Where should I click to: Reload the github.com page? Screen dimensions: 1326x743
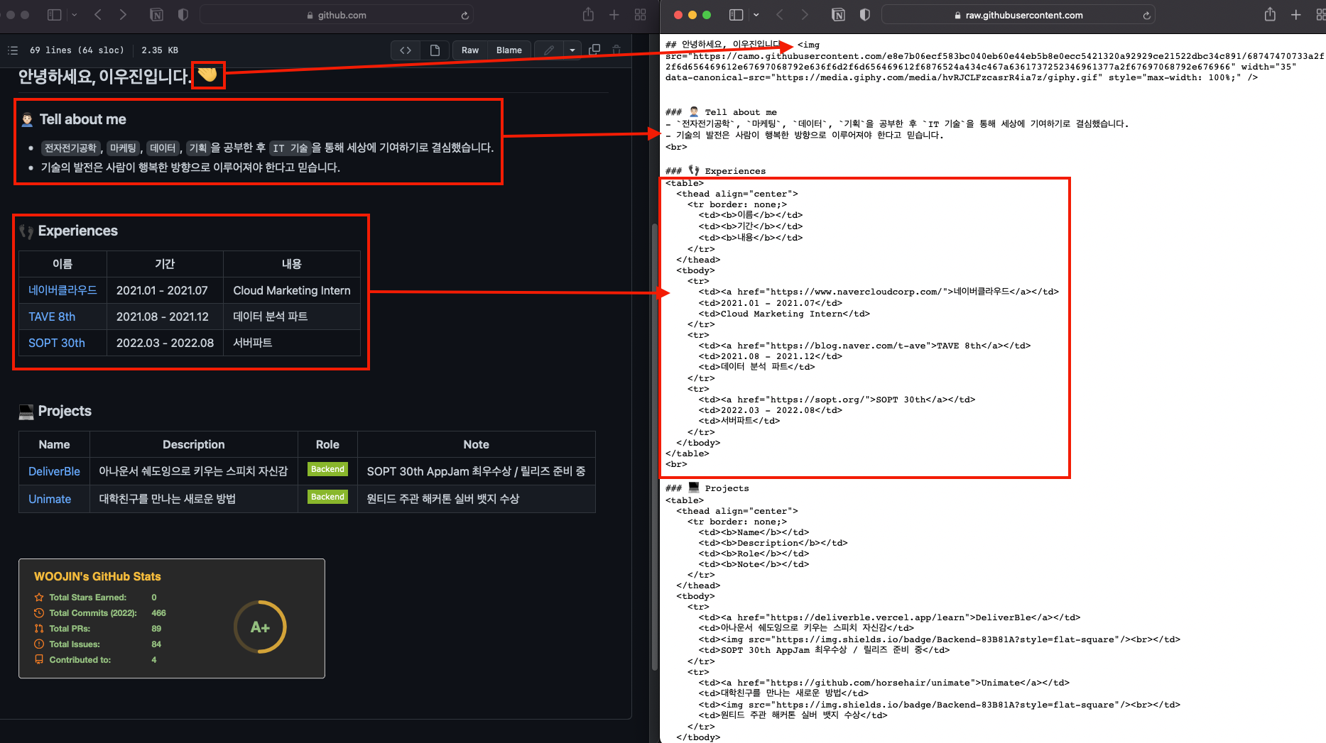(x=464, y=15)
